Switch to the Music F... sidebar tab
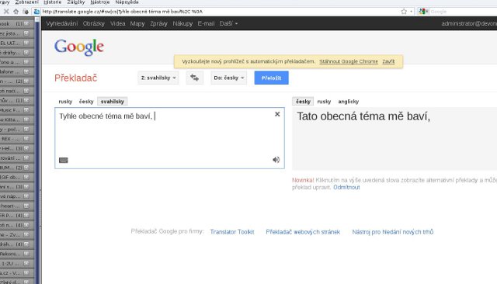The width and height of the screenshot is (497, 284). click(x=11, y=110)
